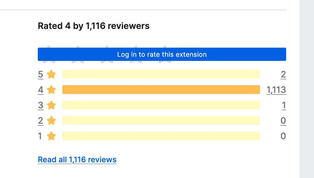Open the 5-star rating filter link
Viewport: 314px width, 178px height.
pyautogui.click(x=40, y=74)
